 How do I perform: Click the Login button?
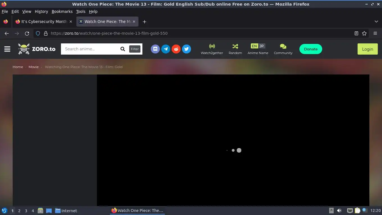tap(367, 49)
